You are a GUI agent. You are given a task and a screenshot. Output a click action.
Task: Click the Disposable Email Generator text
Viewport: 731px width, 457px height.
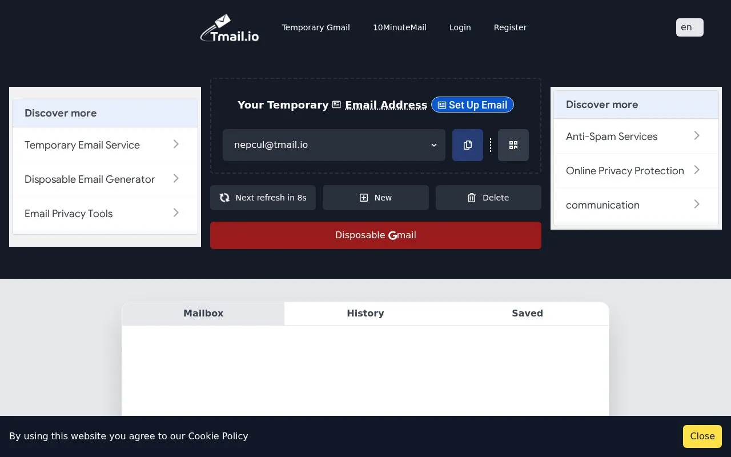(x=90, y=179)
